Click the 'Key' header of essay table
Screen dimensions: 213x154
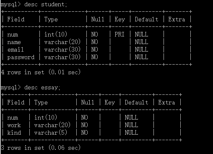pyautogui.click(x=109, y=102)
